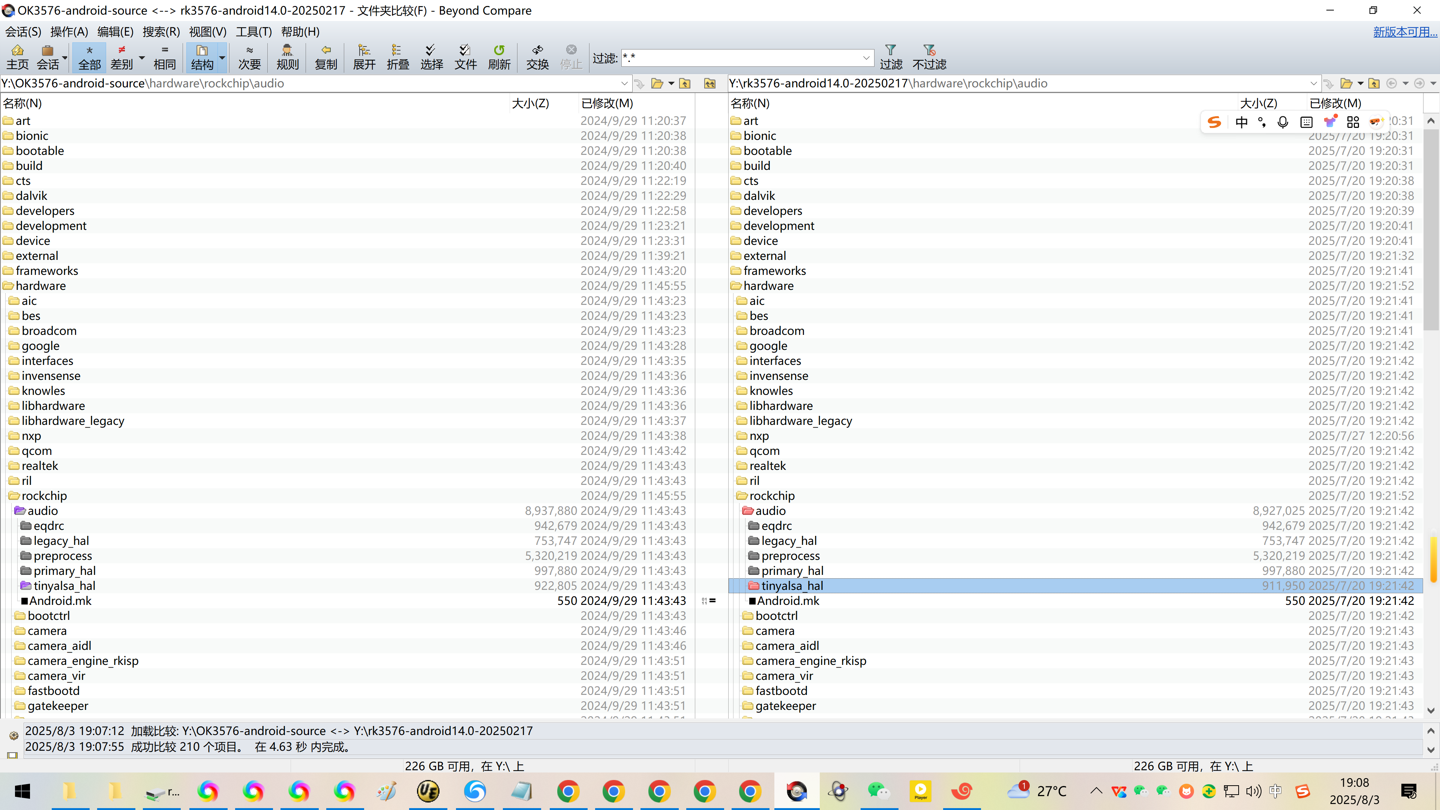Open the IME skin shirt icon
The height and width of the screenshot is (810, 1440).
pos(1330,122)
